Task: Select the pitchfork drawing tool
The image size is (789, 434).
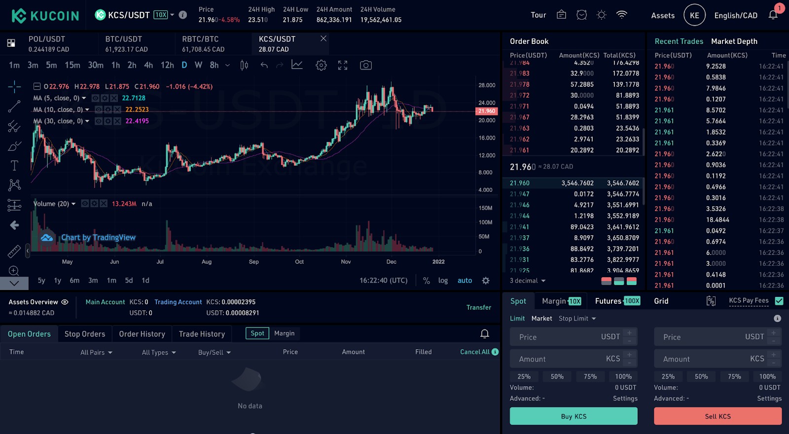Action: [x=14, y=126]
